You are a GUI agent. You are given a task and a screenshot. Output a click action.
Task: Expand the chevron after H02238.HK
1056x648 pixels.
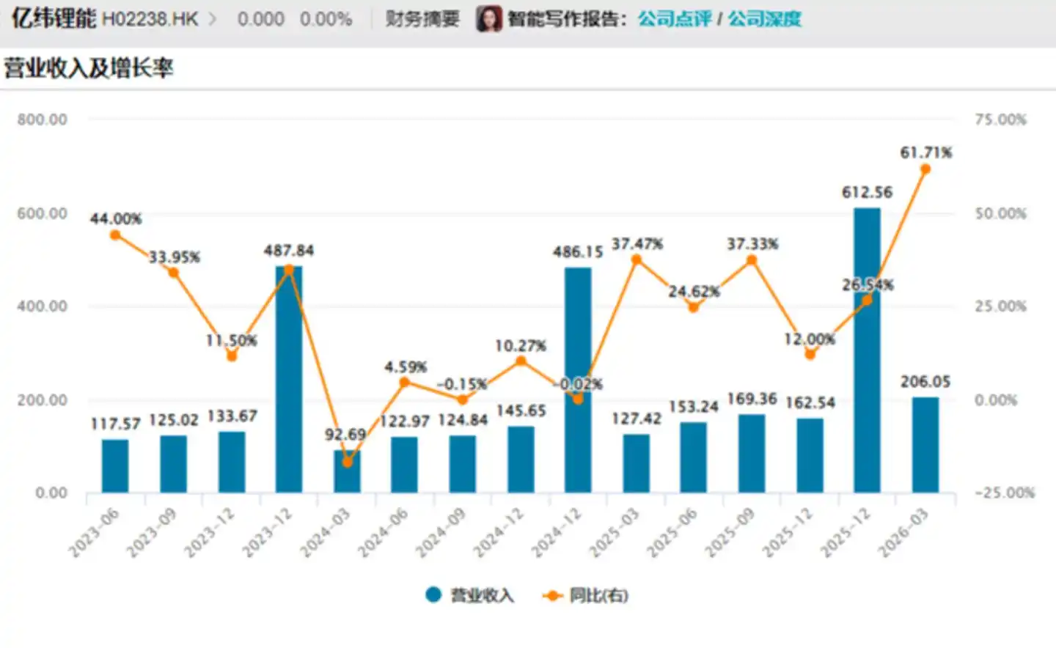(213, 19)
